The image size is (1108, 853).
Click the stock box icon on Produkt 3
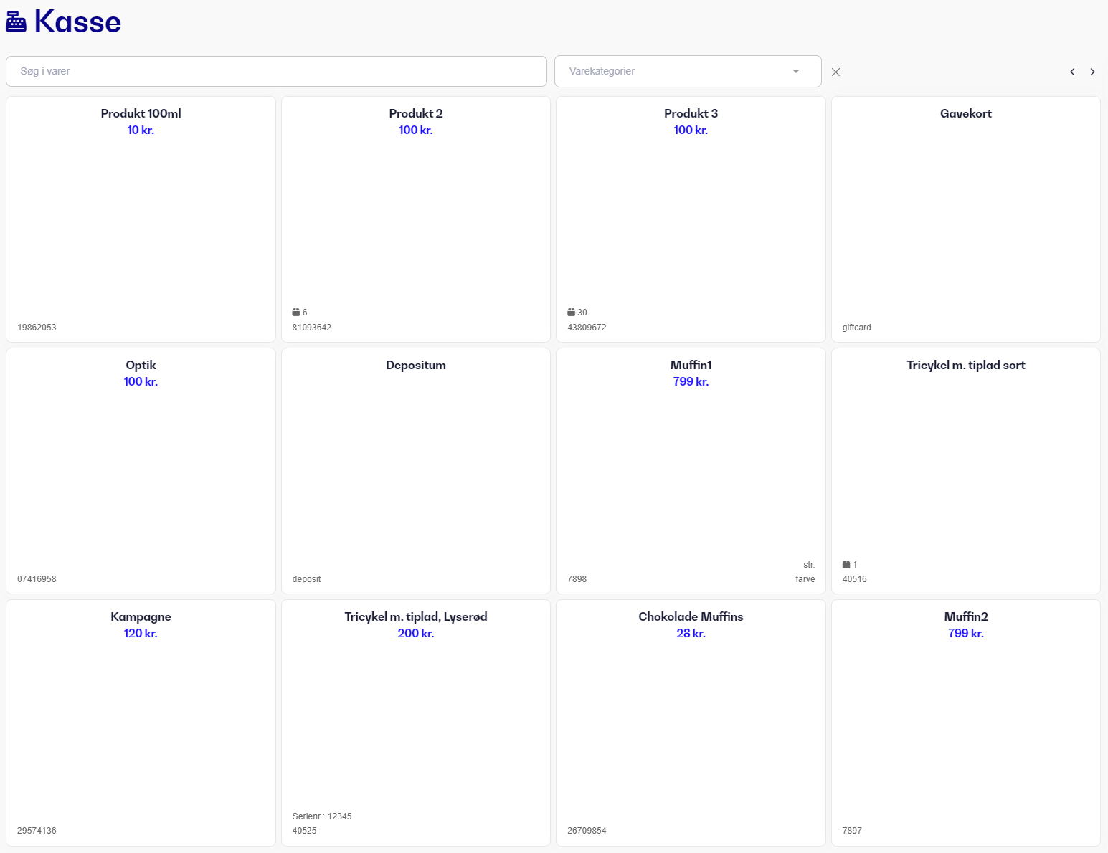pos(571,313)
